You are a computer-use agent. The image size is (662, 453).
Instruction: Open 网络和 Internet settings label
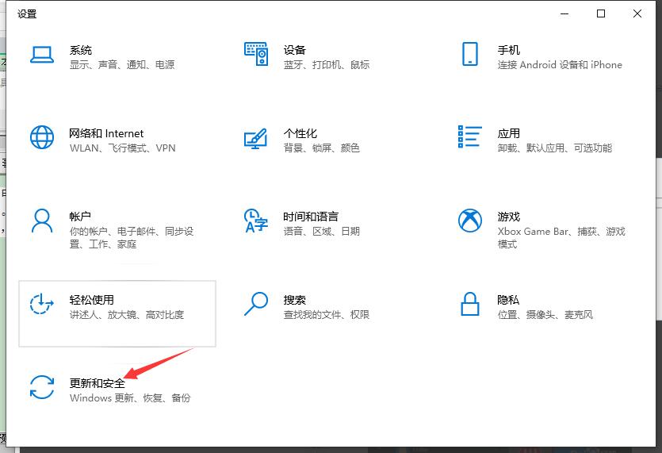pos(106,133)
